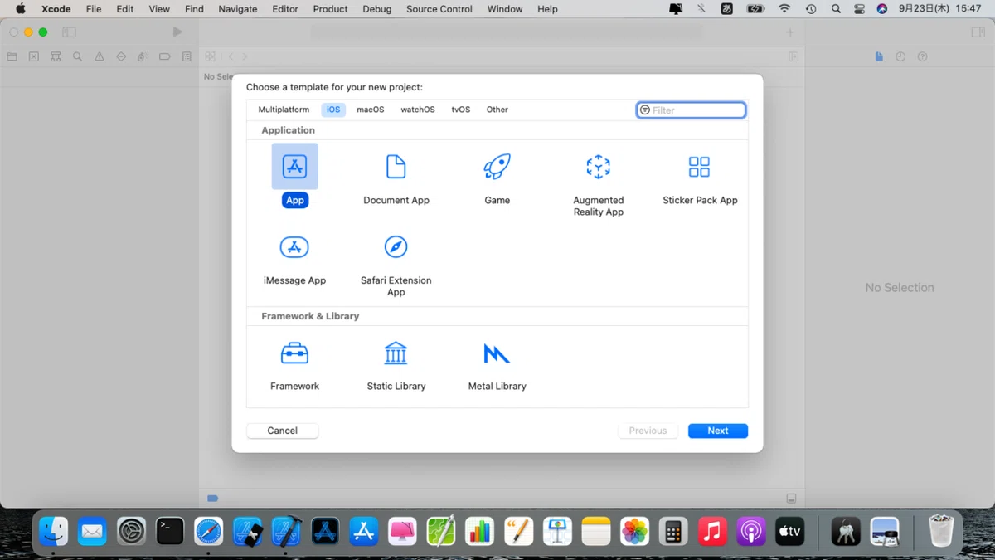Viewport: 995px width, 560px height.
Task: Switch to the tvOS tab
Action: coord(461,110)
